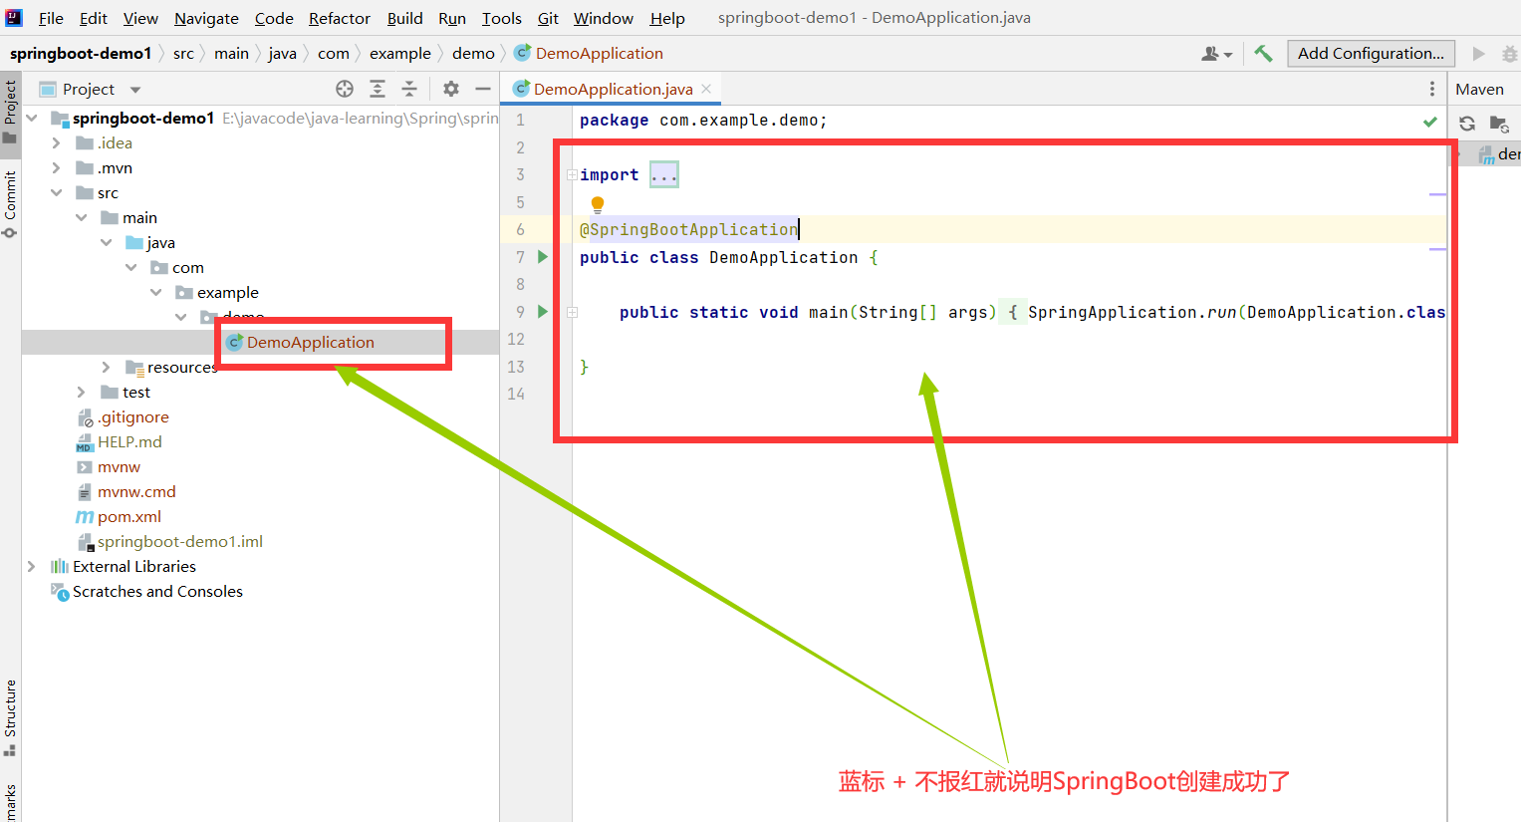Open the Commit tool window side tab
Image resolution: width=1521 pixels, height=822 pixels.
(10, 203)
